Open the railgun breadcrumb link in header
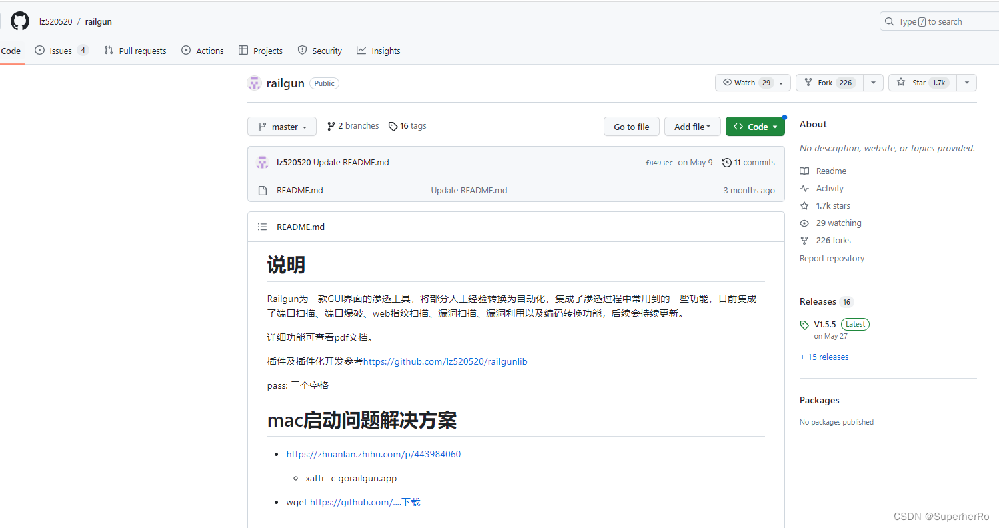 pos(99,21)
